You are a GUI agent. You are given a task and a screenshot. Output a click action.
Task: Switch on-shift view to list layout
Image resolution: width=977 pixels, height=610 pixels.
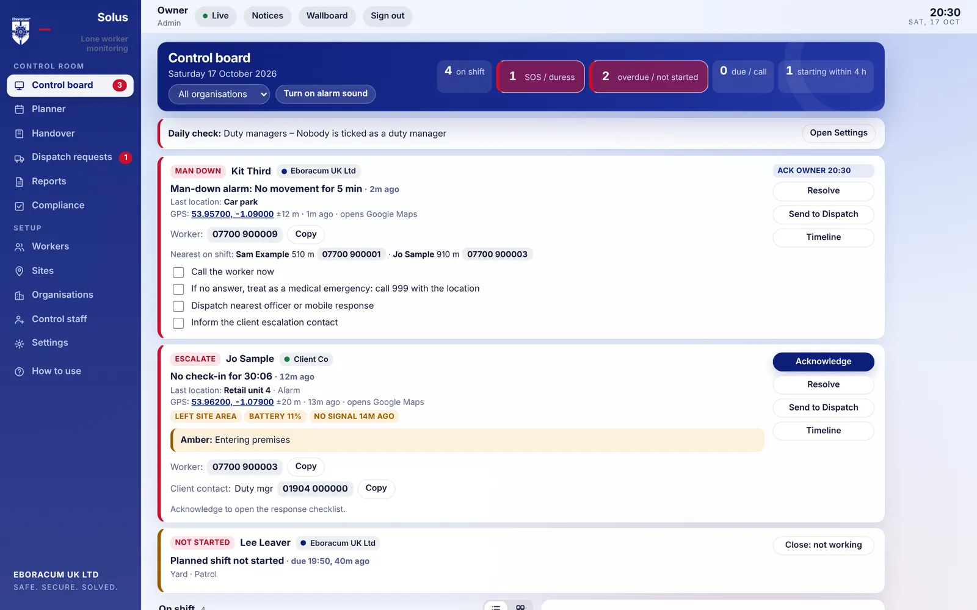tap(496, 607)
